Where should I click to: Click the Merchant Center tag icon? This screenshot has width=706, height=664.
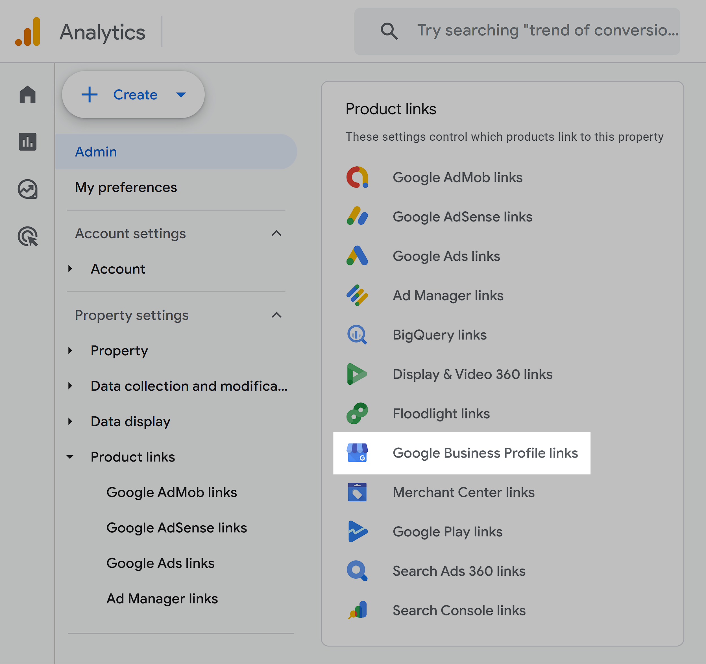357,492
